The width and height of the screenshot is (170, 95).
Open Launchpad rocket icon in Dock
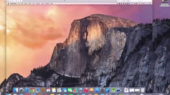click(21, 90)
